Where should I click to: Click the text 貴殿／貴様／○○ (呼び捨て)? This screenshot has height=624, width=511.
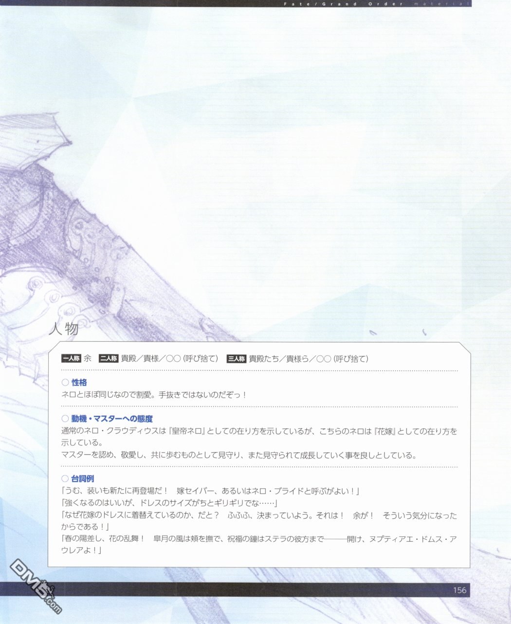point(169,359)
